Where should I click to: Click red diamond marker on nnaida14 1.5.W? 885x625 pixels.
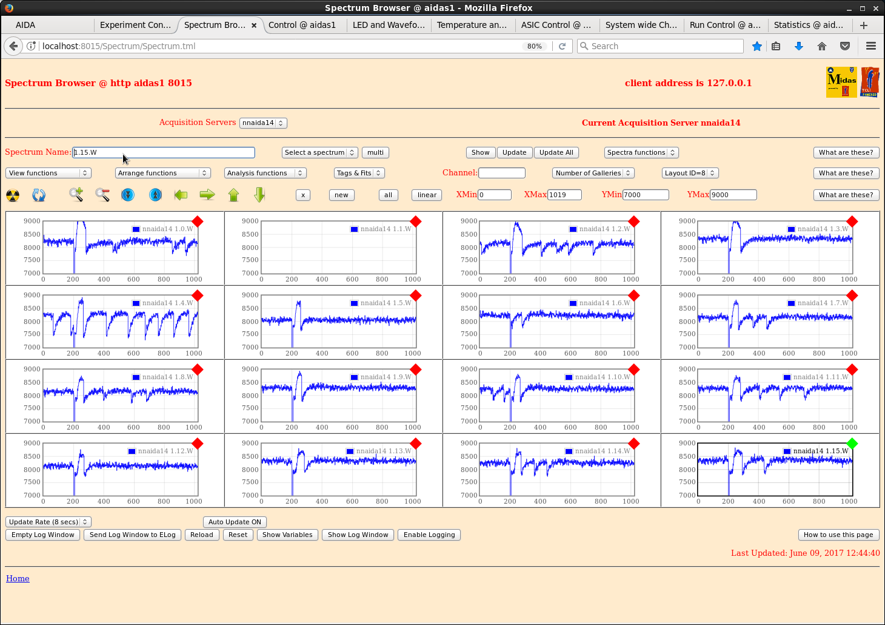coord(415,296)
